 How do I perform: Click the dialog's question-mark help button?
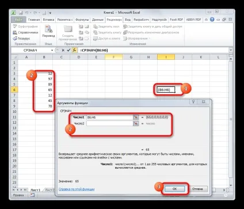[x=193, y=102]
